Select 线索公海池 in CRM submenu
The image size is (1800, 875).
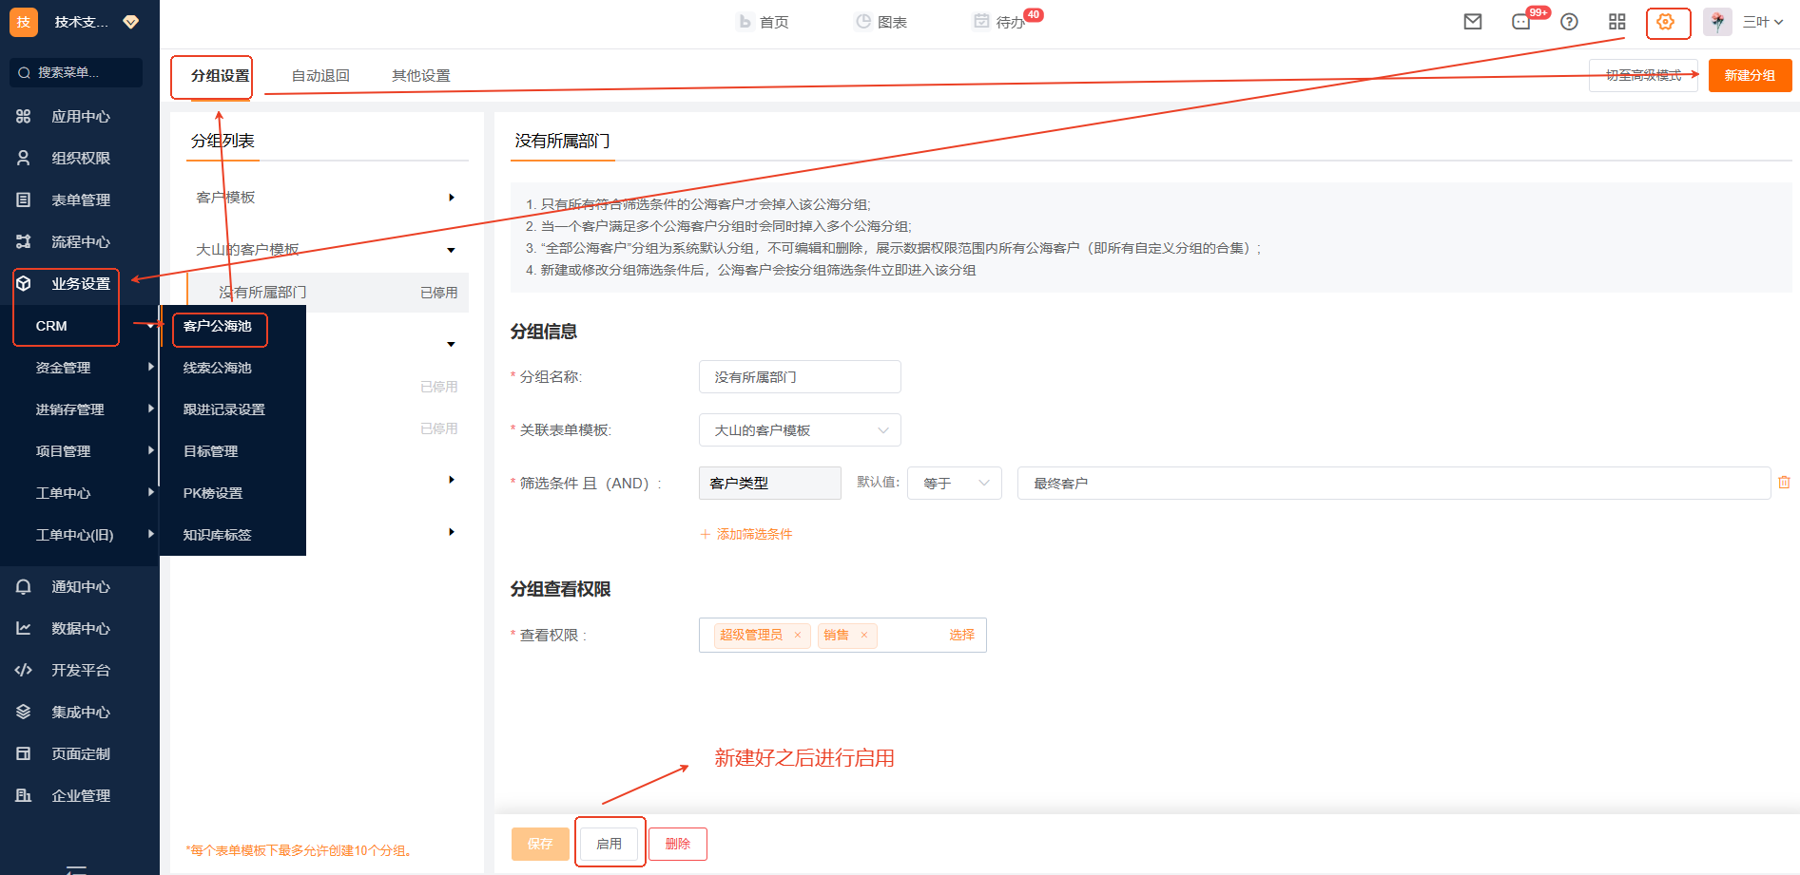pos(218,368)
